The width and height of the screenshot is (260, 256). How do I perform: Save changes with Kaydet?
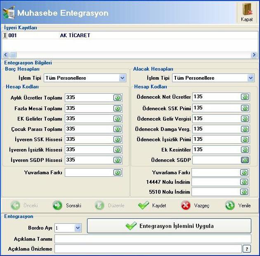pyautogui.click(x=152, y=205)
